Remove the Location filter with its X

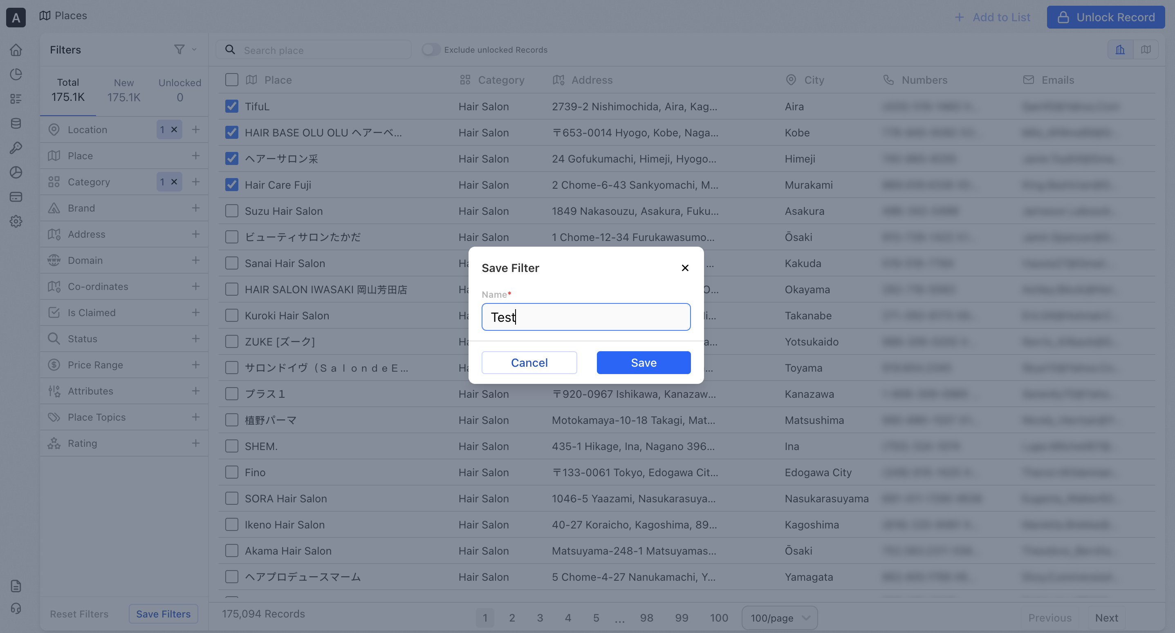coord(174,129)
